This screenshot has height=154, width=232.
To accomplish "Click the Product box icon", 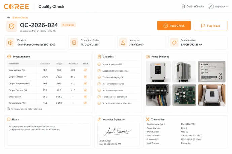I will [10, 43].
